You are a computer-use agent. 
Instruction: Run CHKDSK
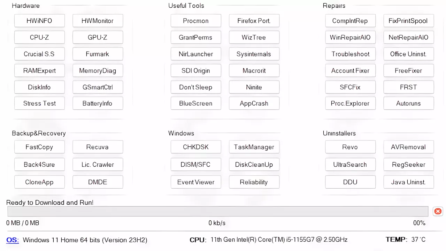[196, 147]
